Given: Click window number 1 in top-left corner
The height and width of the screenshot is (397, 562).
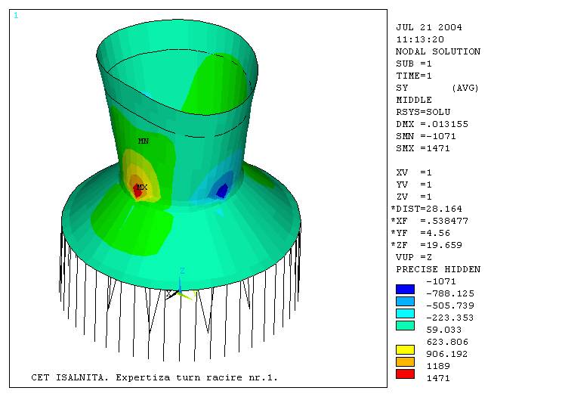Looking at the screenshot, I should 17,15.
